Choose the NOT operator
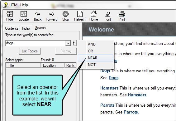This screenshot has width=176, height=121. [96, 65]
